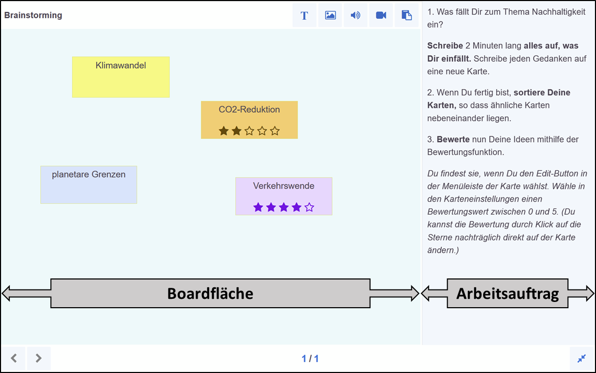Screen dimensions: 596x373
Task: Enable the fifth star on the Verkehrswende card
Action: (310, 207)
